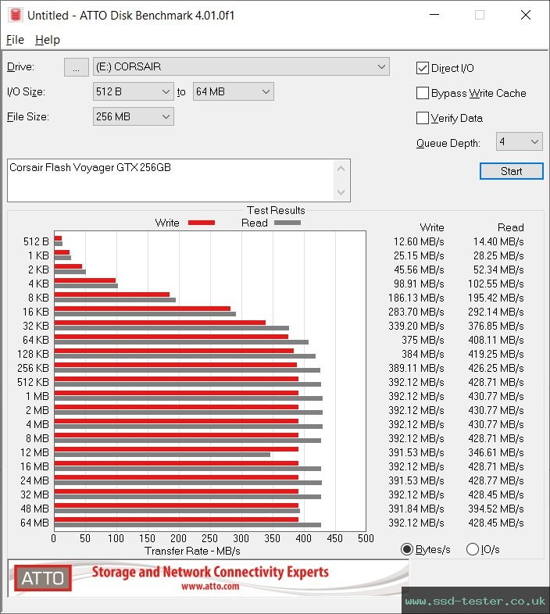Click the 512 KB row label in chart
550x614 pixels.
click(33, 382)
